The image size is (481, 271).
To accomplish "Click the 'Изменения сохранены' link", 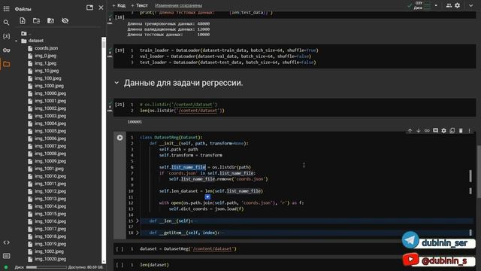I will coord(178,5).
